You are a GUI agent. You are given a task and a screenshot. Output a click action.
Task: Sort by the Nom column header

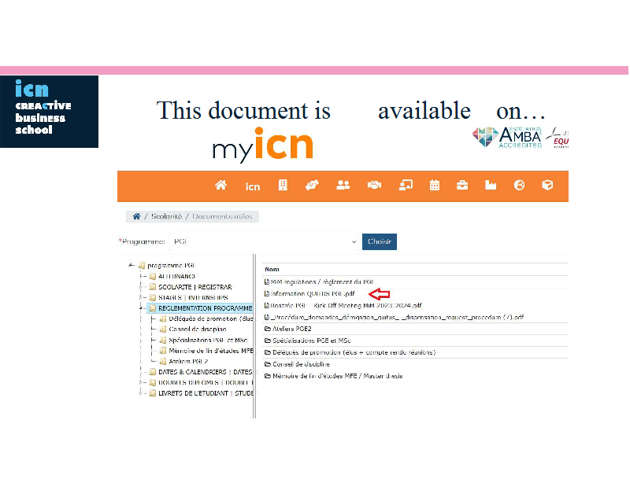(272, 269)
